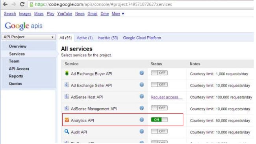The width and height of the screenshot is (256, 144).
Task: Open the API Project dropdown
Action: click(x=29, y=37)
